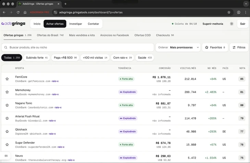Filter by Subindo forte chip
Viewport: 250px width, 163px height.
37,58
